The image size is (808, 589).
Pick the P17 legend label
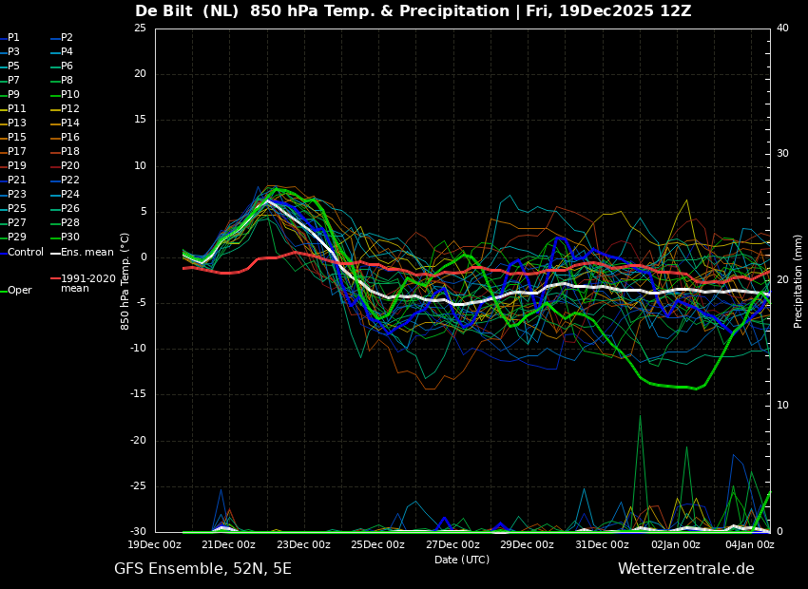tap(16, 151)
